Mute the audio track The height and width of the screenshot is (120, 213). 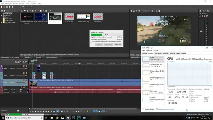[21, 87]
